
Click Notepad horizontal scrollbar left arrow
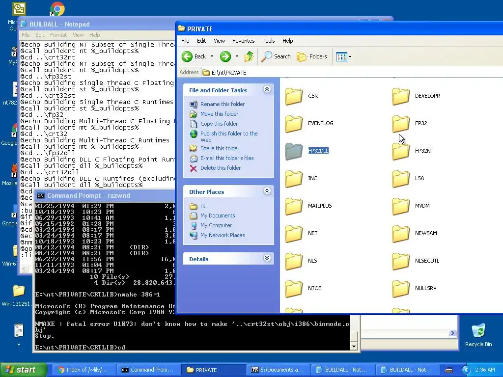pyautogui.click(x=24, y=269)
